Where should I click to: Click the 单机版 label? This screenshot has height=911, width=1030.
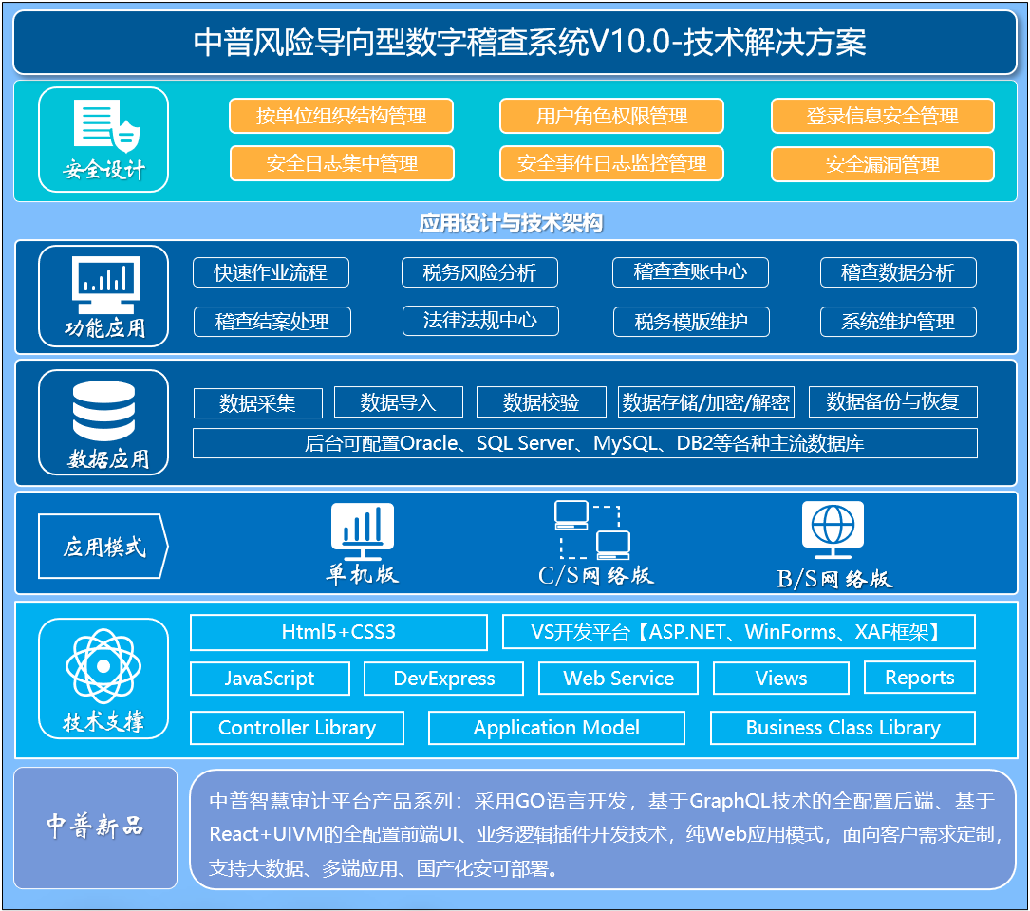click(x=362, y=575)
